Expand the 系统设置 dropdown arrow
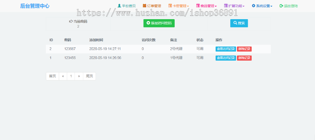The height and width of the screenshot is (140, 315). (x=271, y=6)
